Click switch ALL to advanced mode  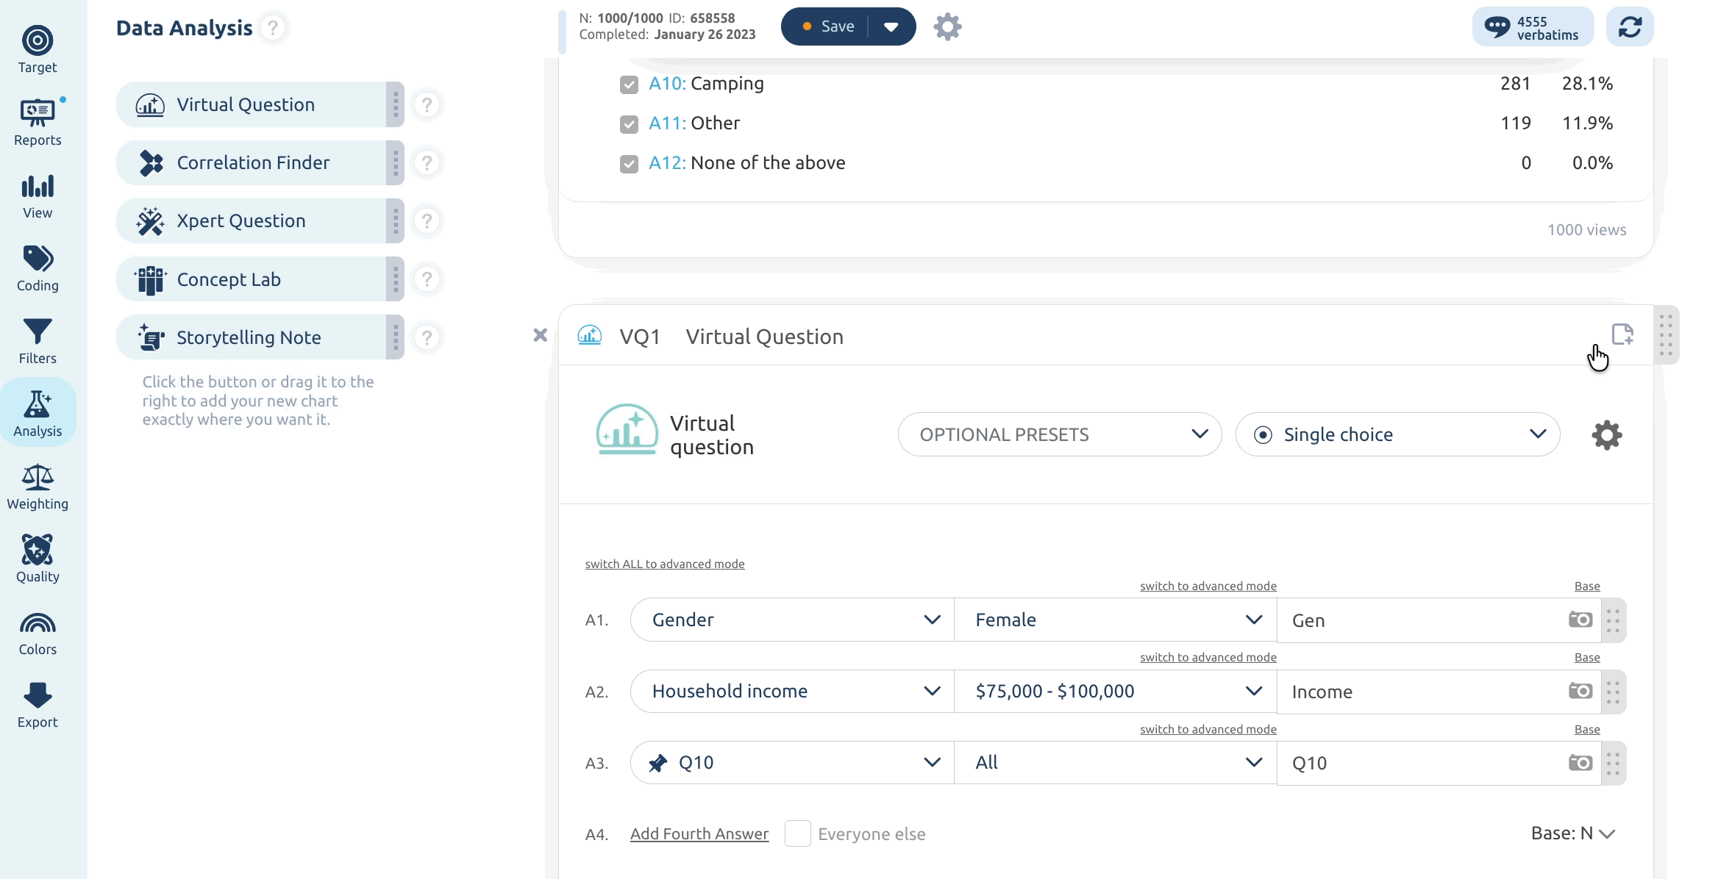tap(665, 564)
